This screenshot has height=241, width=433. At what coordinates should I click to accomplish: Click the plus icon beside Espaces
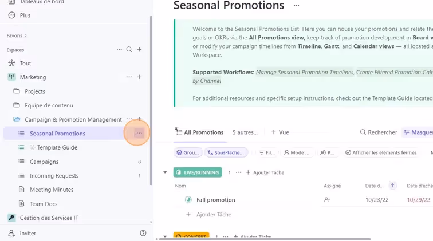(139, 50)
